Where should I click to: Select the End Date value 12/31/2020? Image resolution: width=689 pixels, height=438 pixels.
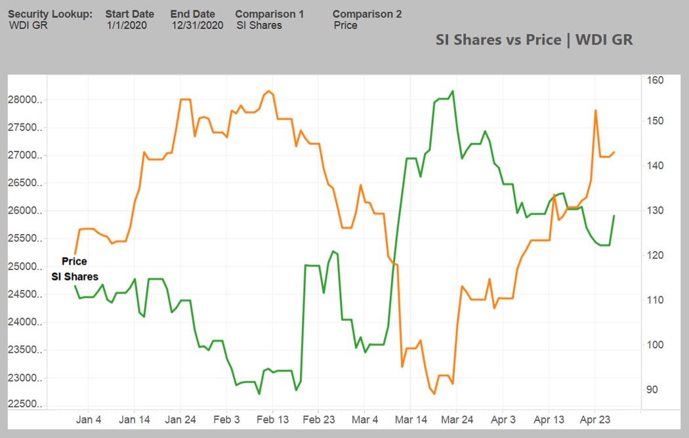197,26
